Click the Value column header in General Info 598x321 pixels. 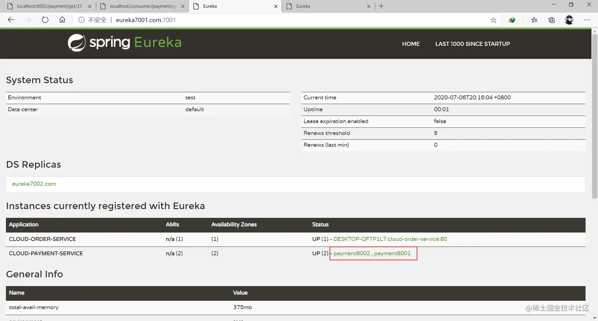(240, 293)
